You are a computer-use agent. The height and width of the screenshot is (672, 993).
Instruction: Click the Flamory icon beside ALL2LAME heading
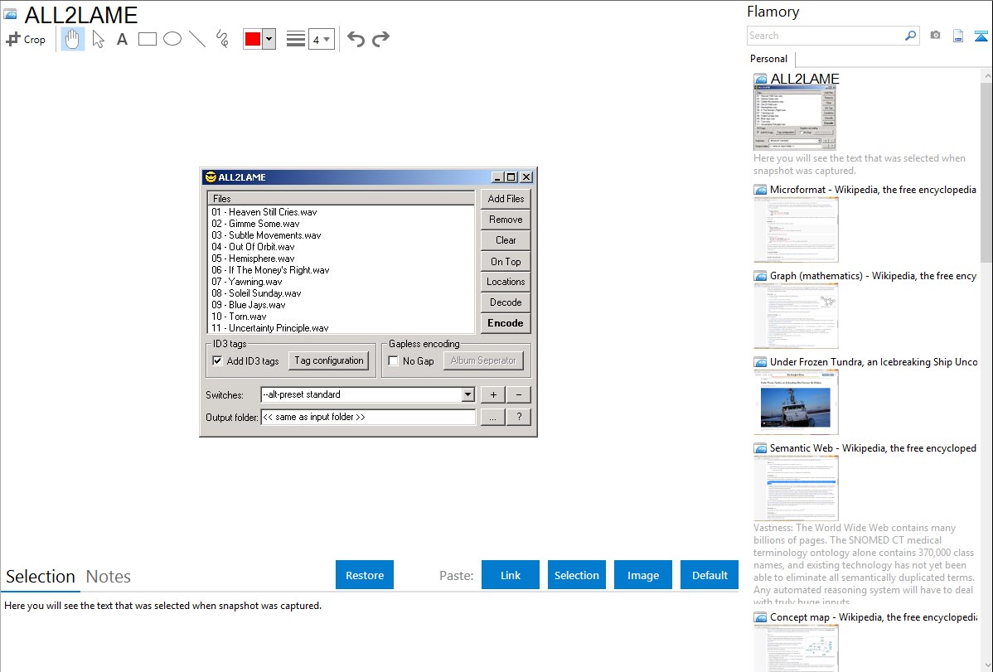[x=10, y=14]
